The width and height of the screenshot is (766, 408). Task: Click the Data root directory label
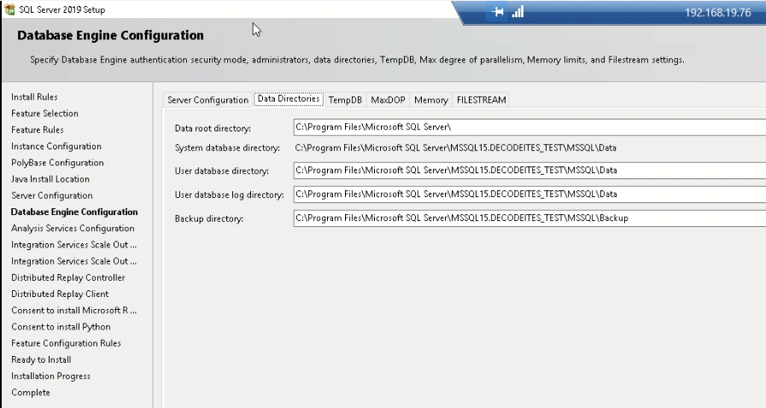(x=213, y=128)
